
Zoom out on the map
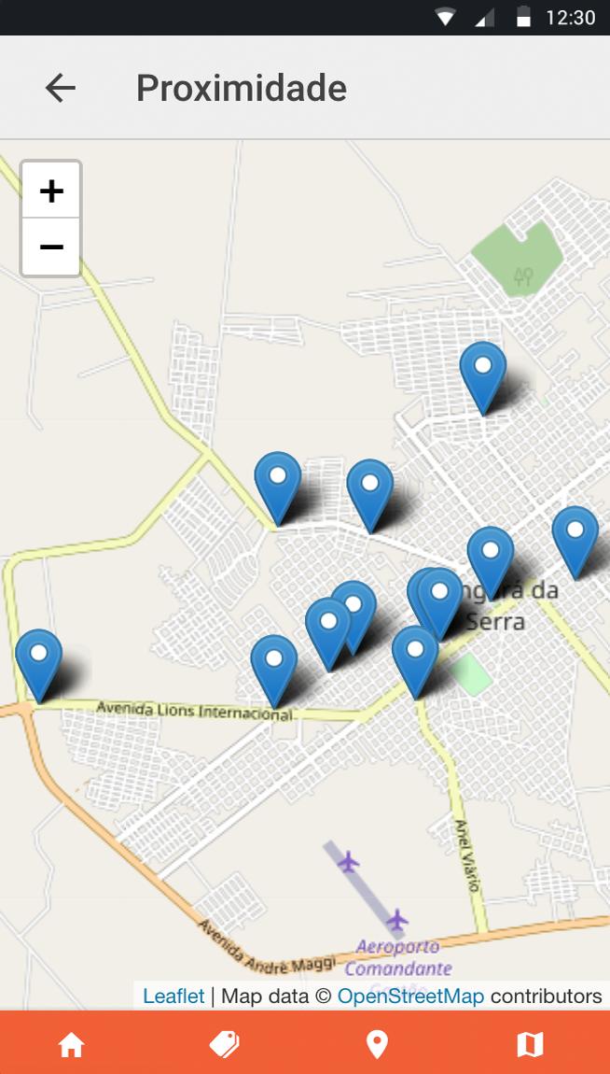[51, 247]
